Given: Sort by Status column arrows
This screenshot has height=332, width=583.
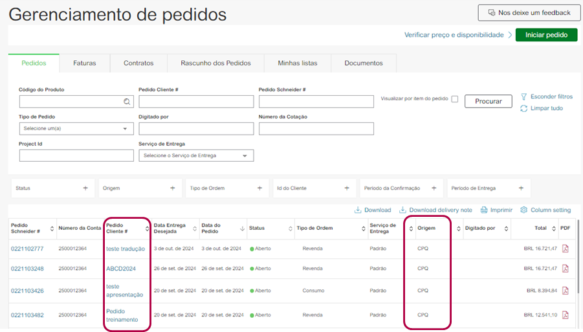Looking at the screenshot, I should click(x=291, y=228).
